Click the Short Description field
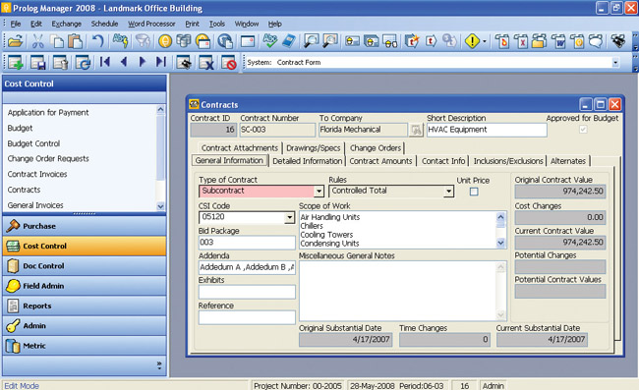This screenshot has width=639, height=390. pos(487,130)
